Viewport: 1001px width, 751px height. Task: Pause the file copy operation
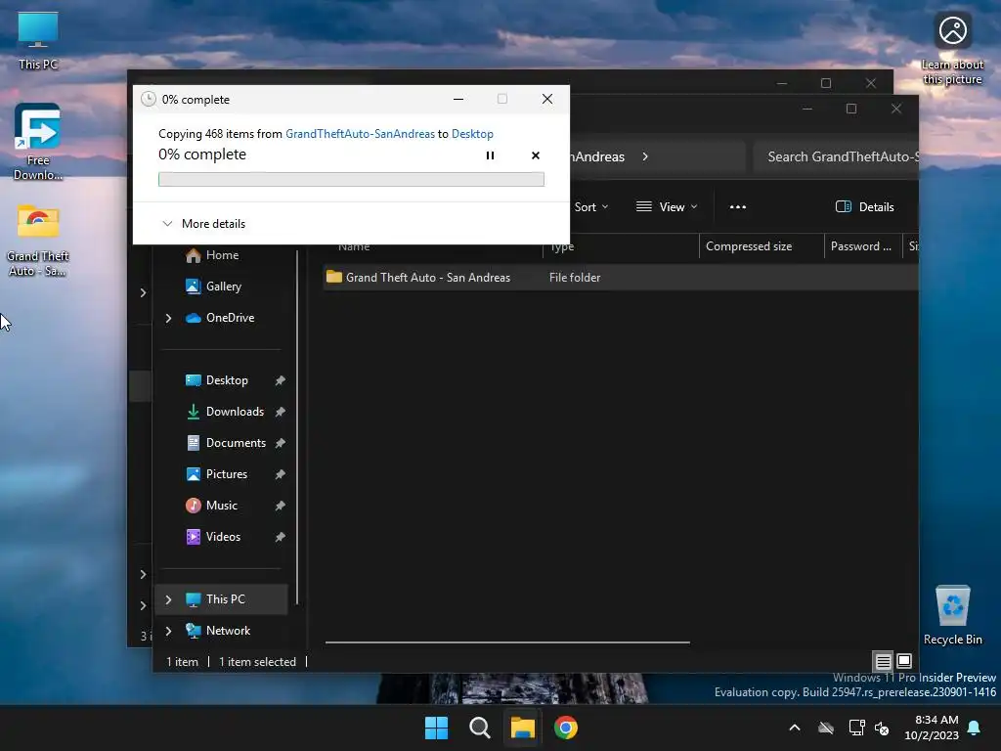click(x=490, y=155)
